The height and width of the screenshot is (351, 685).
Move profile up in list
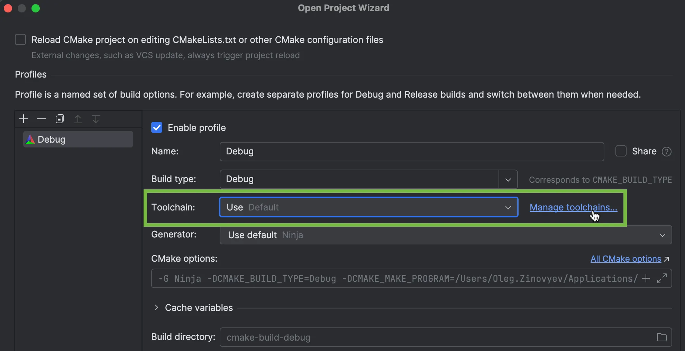78,119
